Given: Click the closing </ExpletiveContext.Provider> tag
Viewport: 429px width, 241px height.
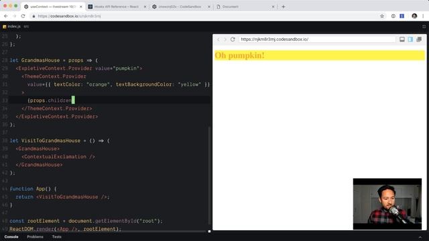Looking at the screenshot, I should pos(57,116).
